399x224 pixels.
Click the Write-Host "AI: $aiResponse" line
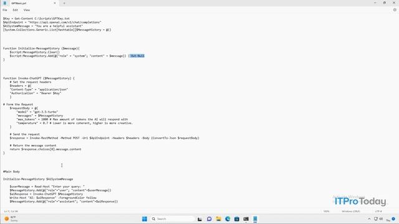53,198
